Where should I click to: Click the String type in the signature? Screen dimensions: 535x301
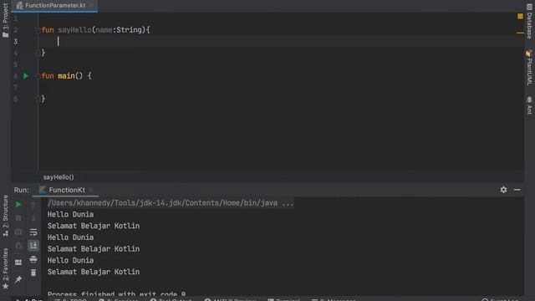(x=129, y=30)
